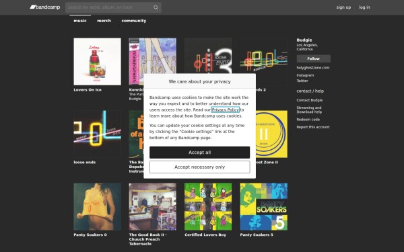Click the Bandcamp logo
The height and width of the screenshot is (252, 404).
(45, 7)
